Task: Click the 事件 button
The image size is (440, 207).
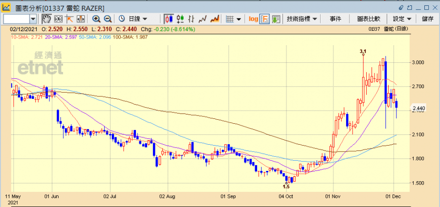Action: point(335,19)
